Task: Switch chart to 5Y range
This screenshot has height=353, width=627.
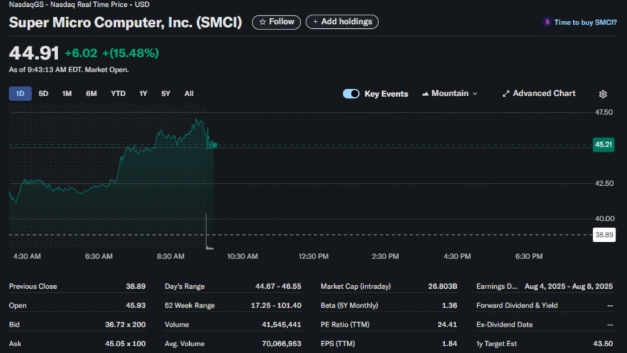Action: (165, 94)
